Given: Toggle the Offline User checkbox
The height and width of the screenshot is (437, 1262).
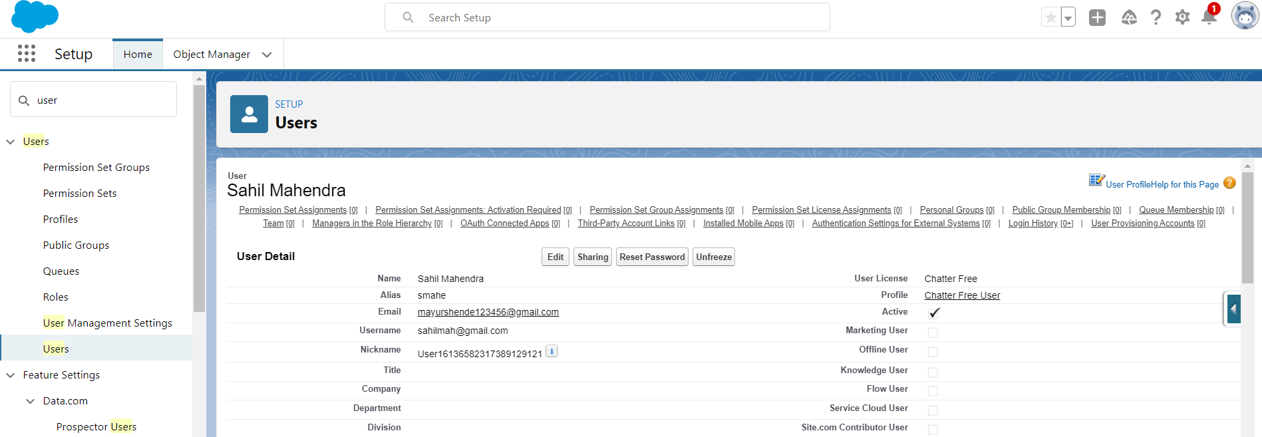Looking at the screenshot, I should (933, 352).
